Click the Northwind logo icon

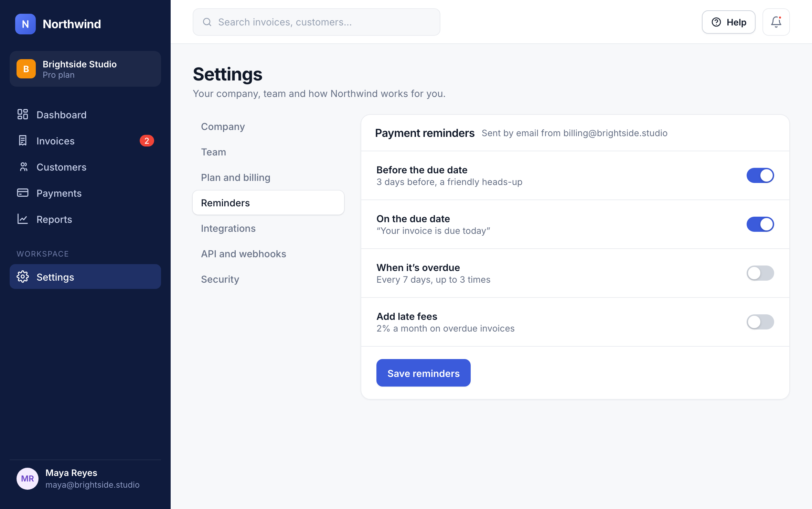click(x=25, y=24)
